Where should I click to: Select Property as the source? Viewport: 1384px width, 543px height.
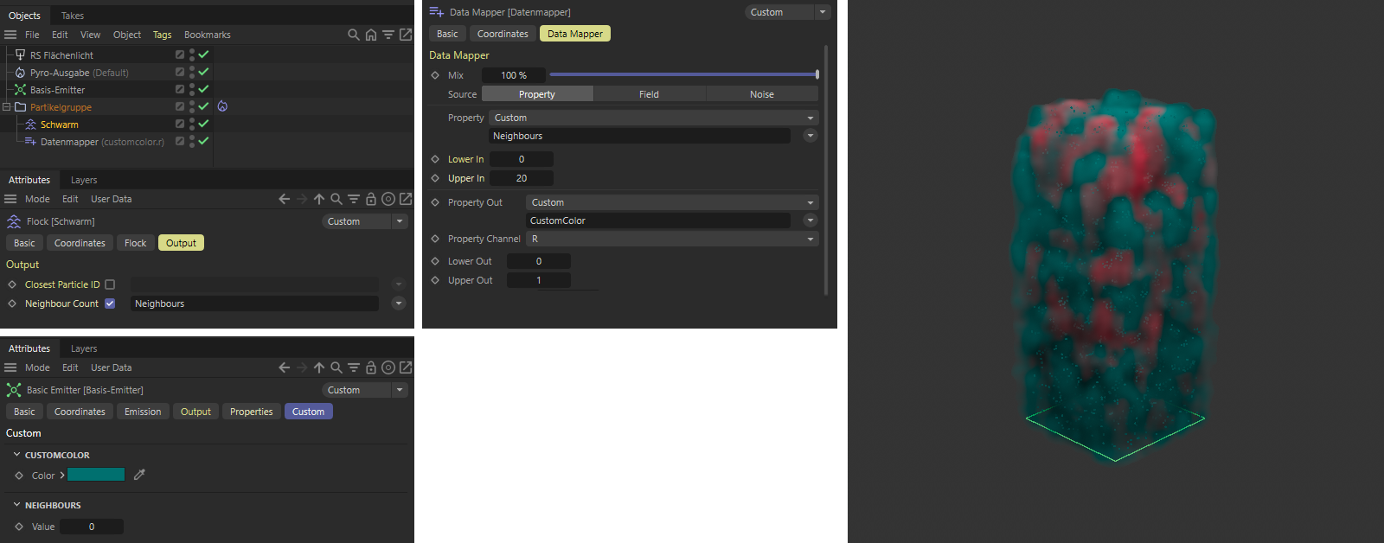[537, 94]
